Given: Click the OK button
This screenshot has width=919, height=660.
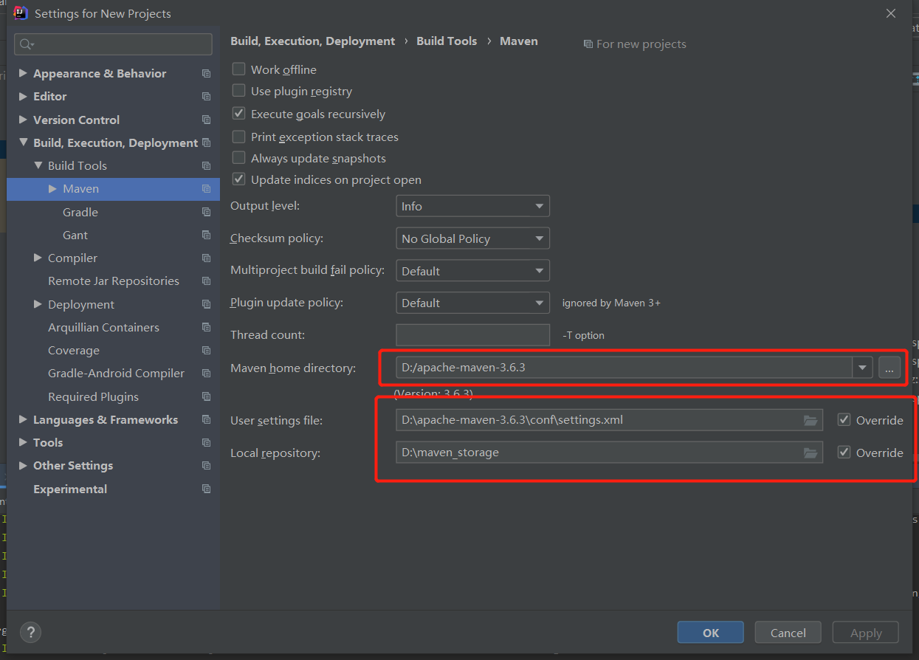Looking at the screenshot, I should [x=711, y=633].
